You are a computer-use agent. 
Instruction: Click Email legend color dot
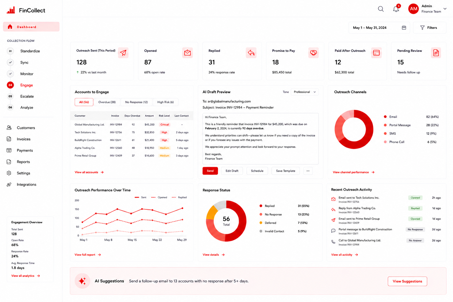click(x=385, y=117)
